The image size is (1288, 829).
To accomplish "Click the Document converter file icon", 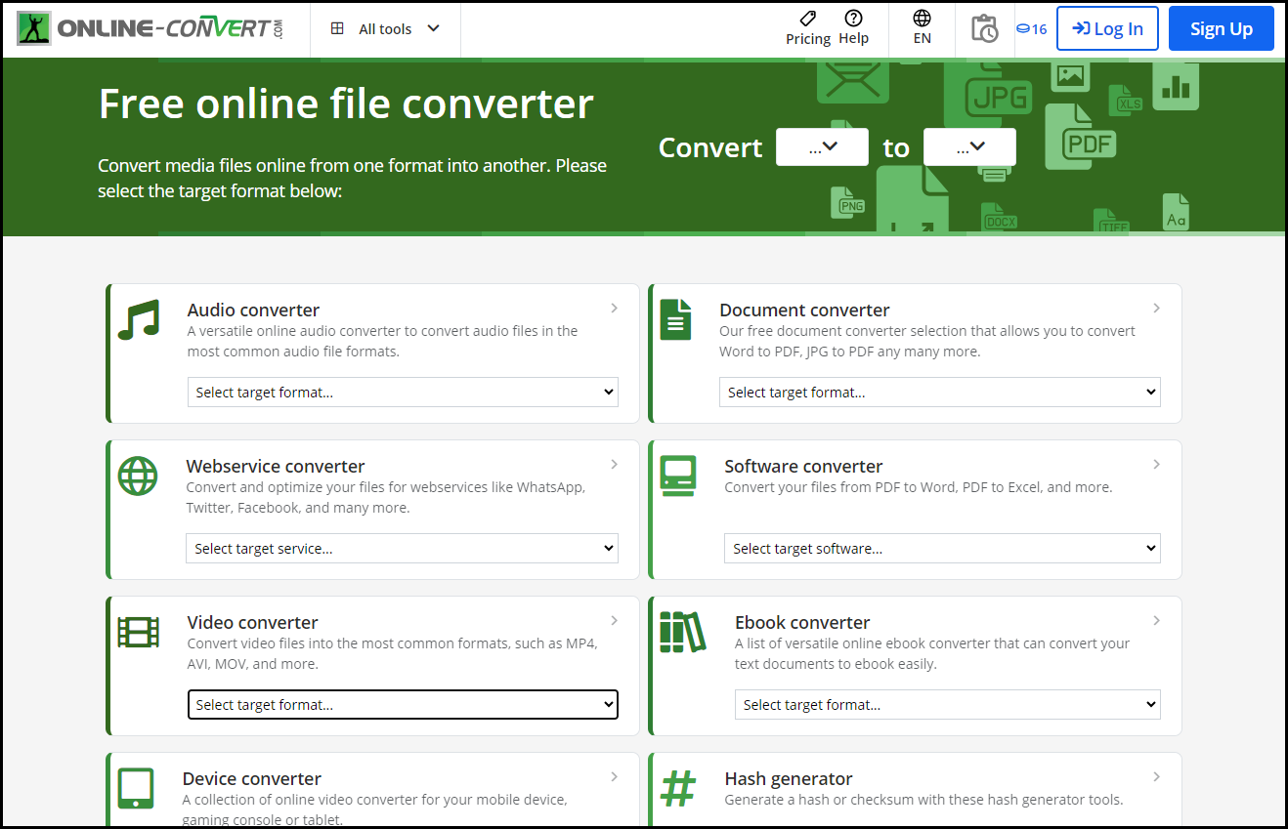I will click(675, 320).
